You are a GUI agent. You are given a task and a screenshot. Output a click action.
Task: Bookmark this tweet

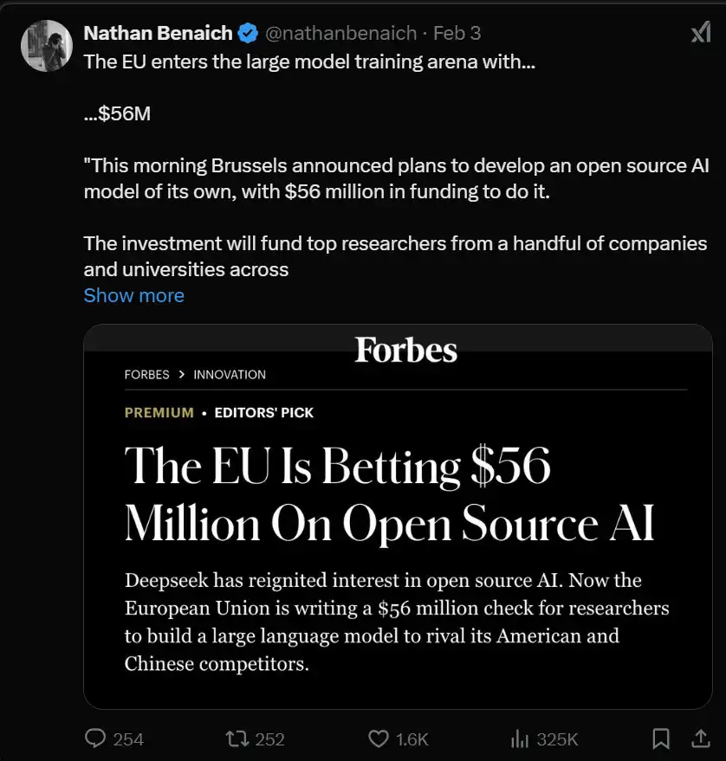(660, 738)
